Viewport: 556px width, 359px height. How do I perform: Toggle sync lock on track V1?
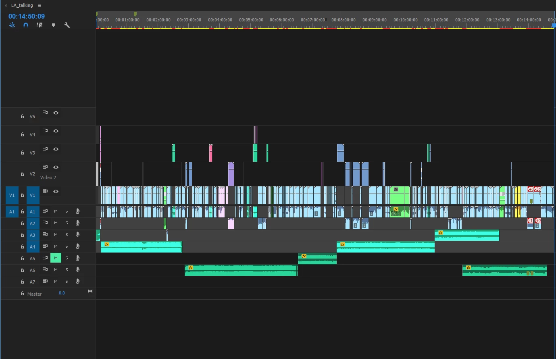pos(45,191)
